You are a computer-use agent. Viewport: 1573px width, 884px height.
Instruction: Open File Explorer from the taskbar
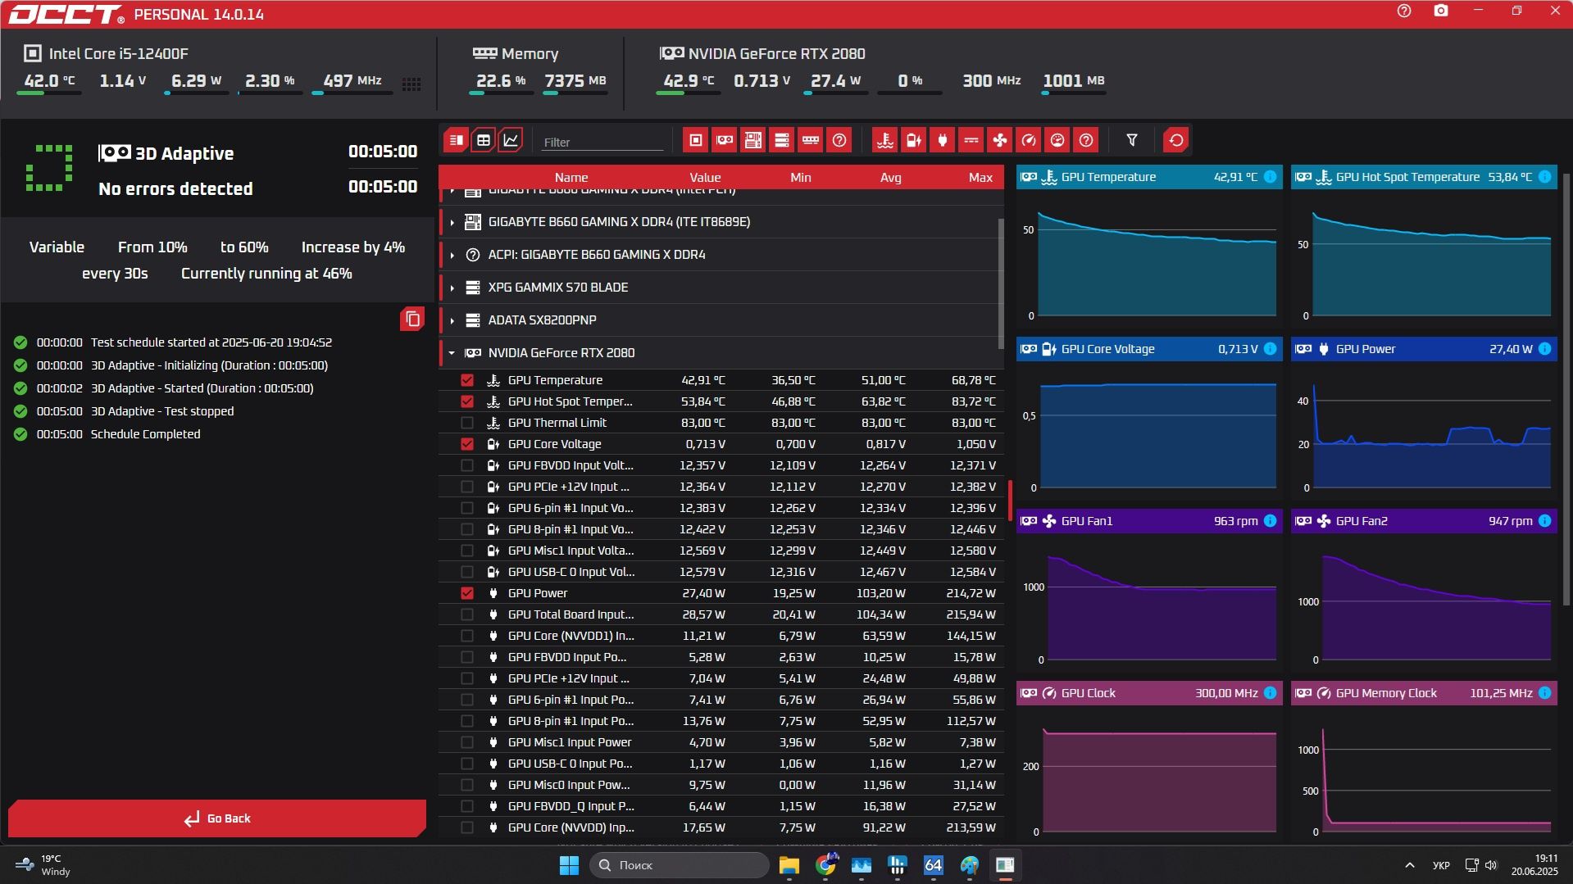tap(789, 865)
